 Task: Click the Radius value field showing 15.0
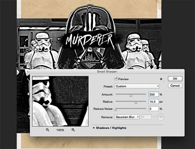pos(154,102)
